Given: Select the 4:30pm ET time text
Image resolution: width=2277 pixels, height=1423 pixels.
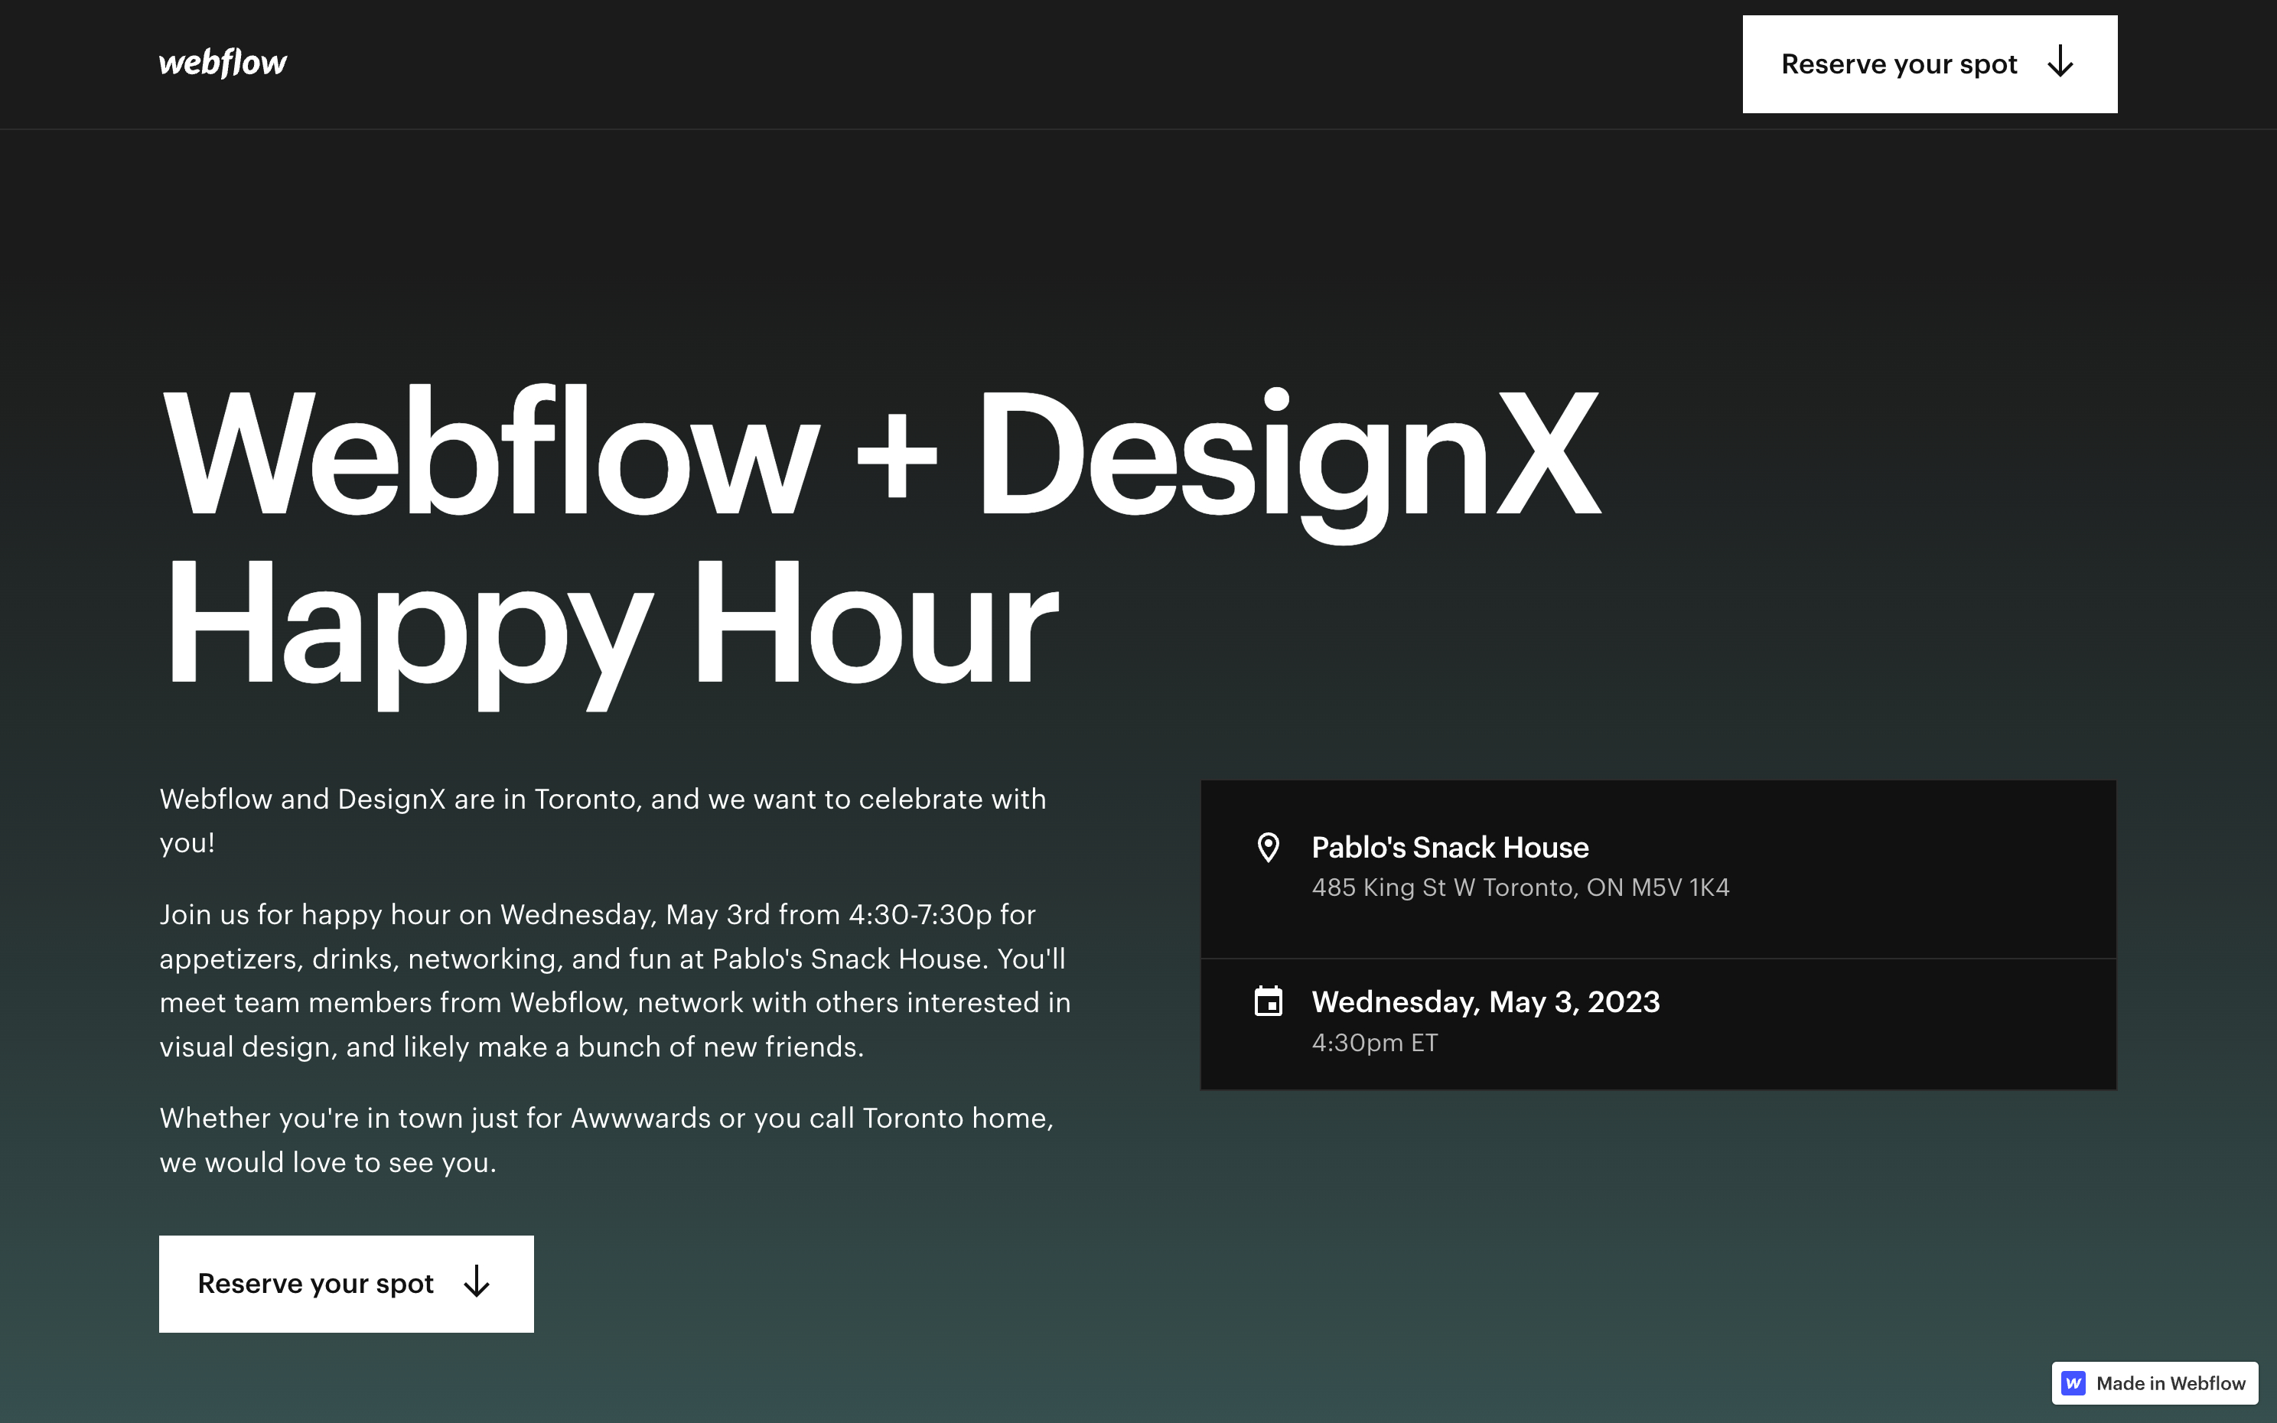Looking at the screenshot, I should click(x=1375, y=1043).
